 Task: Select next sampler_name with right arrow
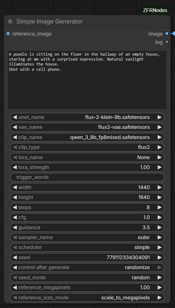pos(160,238)
